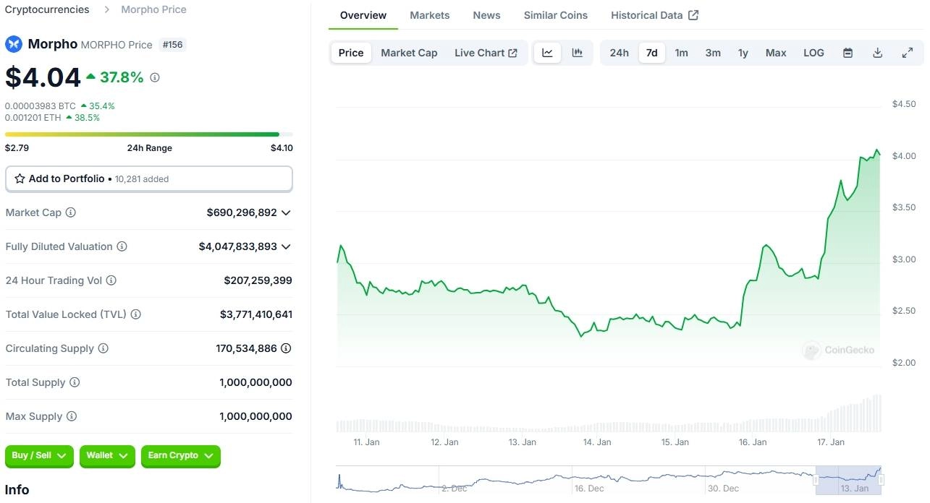Open the Buy / Sell dropdown
930x503 pixels.
(x=39, y=455)
